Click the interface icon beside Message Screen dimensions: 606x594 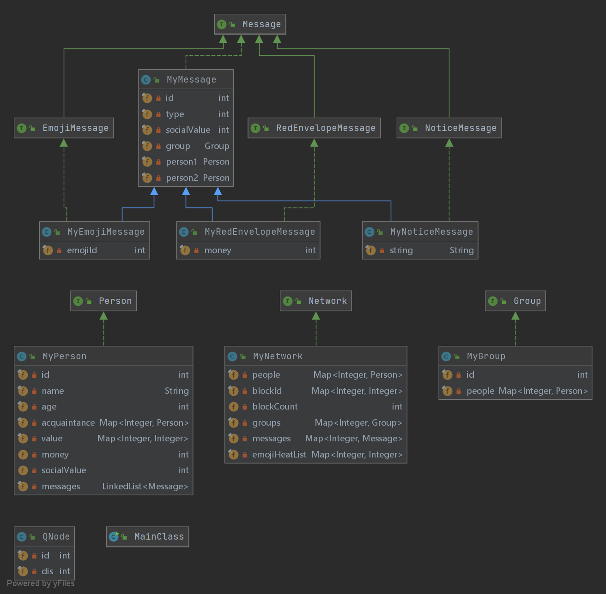[x=222, y=24]
